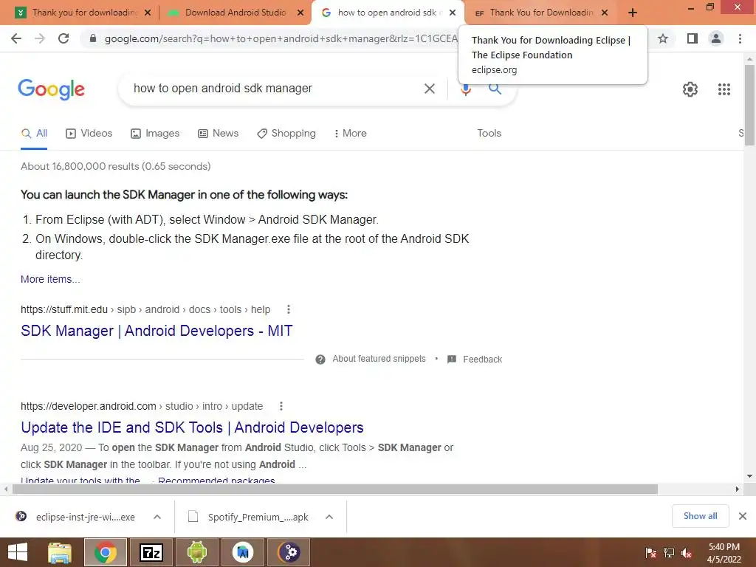
Task: Click the Action Center flag tray icon
Action: click(x=650, y=553)
